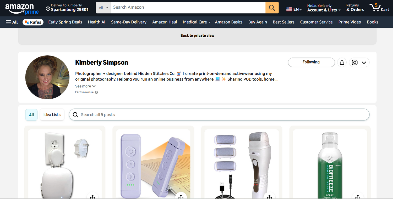The height and width of the screenshot is (199, 393).
Task: Open Early Spring Deals nav item
Action: (65, 22)
